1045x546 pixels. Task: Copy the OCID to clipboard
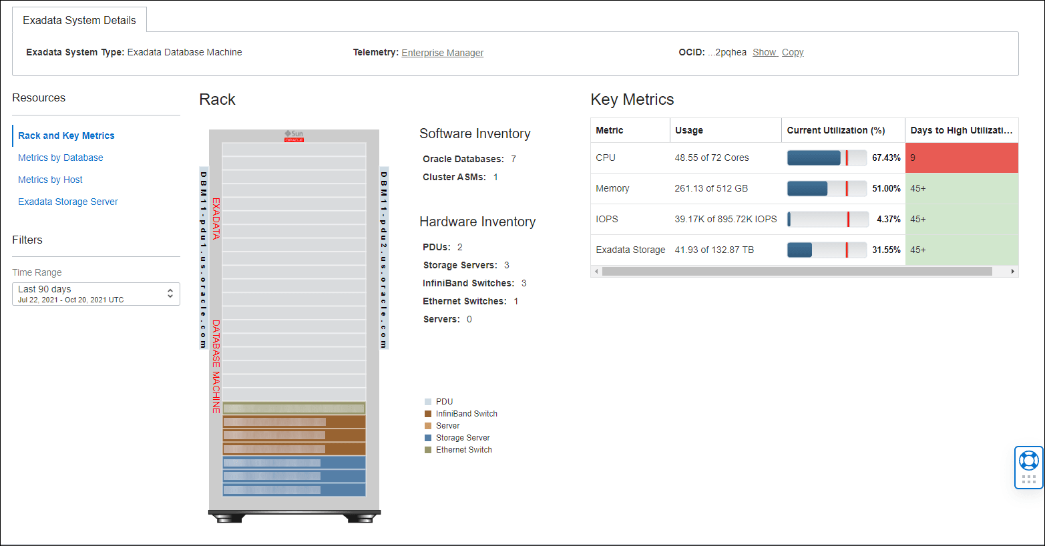coord(793,52)
